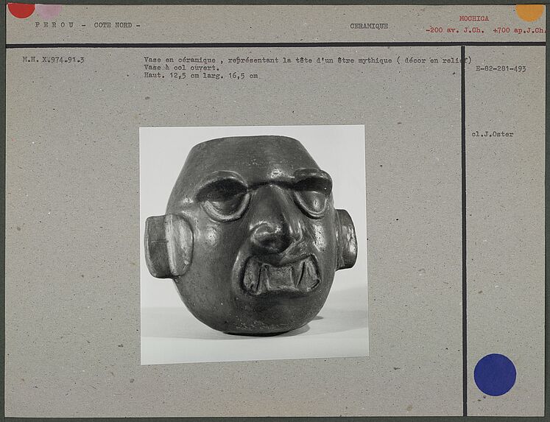Click the red 'MOCHICA' text
This screenshot has height=422, width=550.
click(x=474, y=18)
